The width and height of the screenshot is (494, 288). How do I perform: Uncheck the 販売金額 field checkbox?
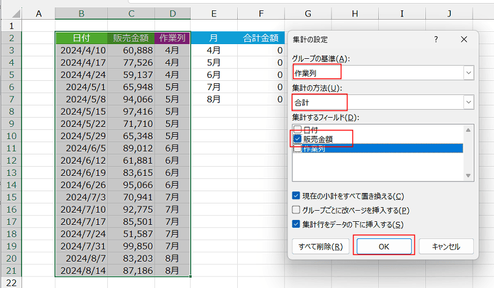(297, 139)
